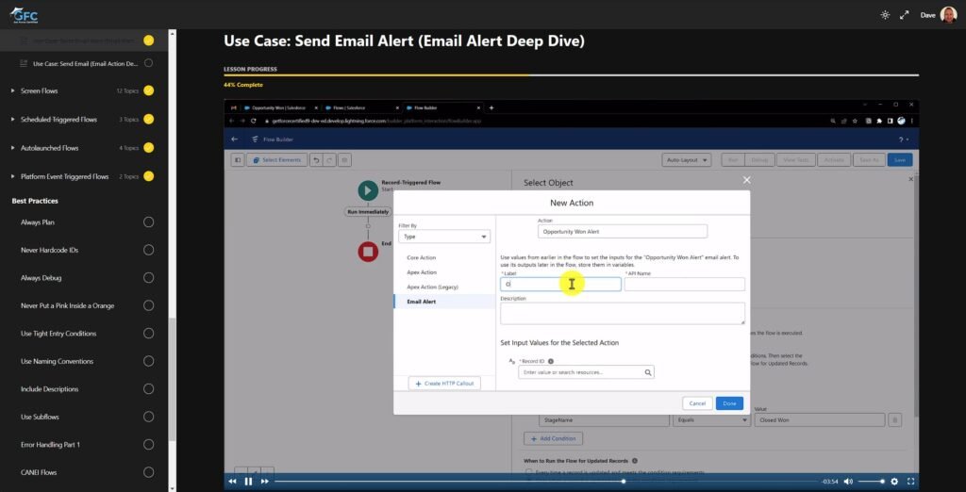
Task: Click the video progress bar handle
Action: click(624, 482)
